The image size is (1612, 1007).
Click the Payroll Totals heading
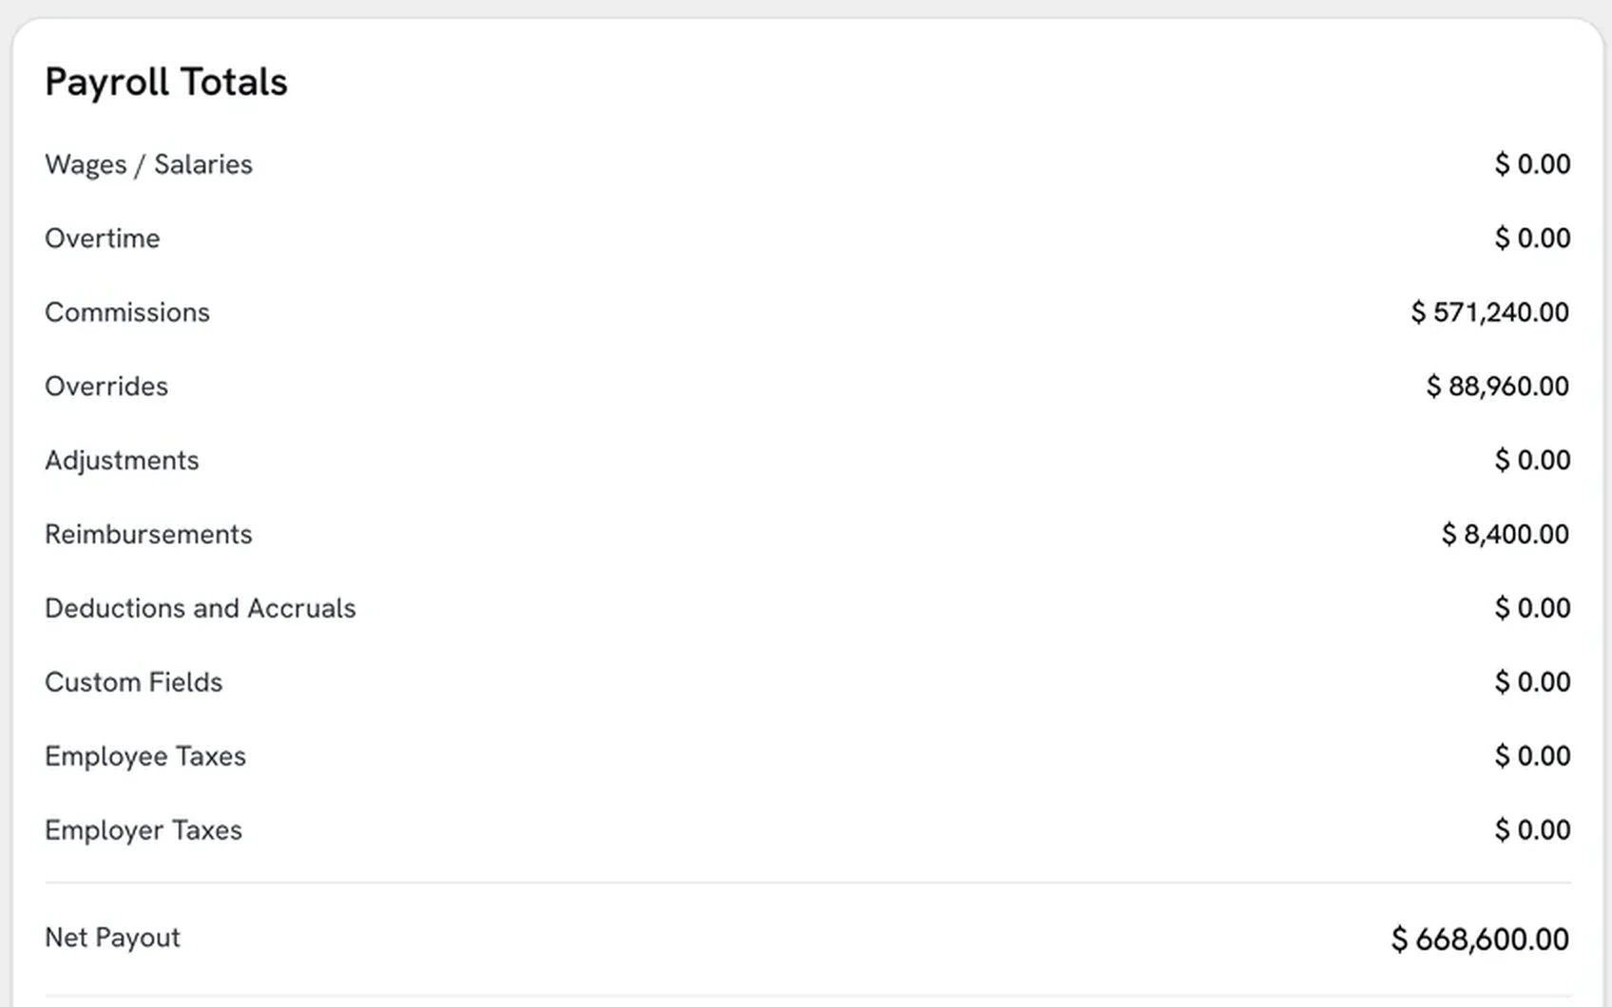(x=166, y=83)
